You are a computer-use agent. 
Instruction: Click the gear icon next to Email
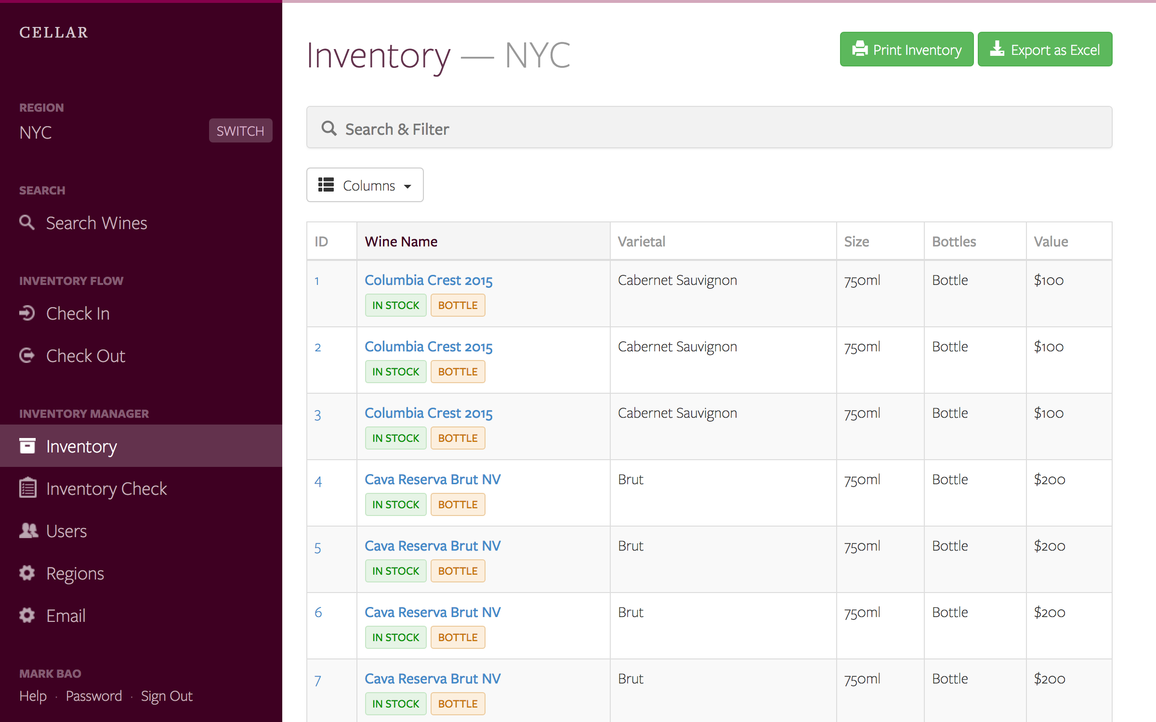27,615
